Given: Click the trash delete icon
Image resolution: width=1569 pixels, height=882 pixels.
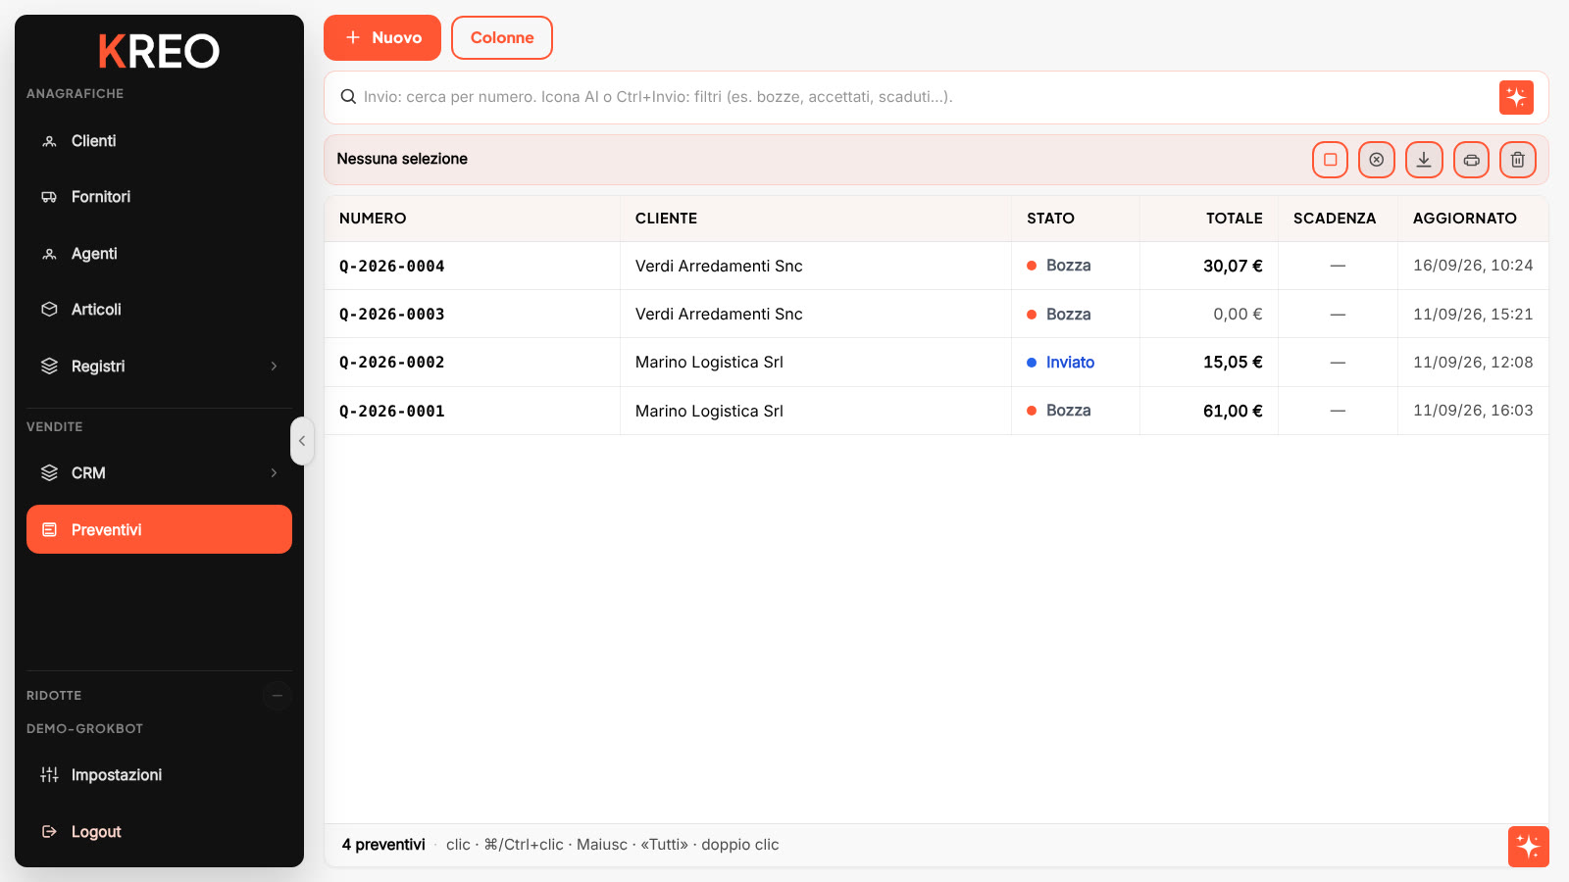Looking at the screenshot, I should click(1518, 160).
